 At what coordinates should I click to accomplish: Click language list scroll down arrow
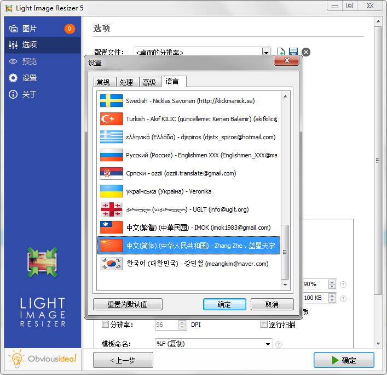285,285
